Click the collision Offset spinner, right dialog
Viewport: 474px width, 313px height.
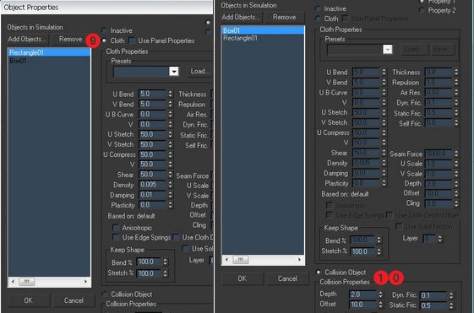380,305
